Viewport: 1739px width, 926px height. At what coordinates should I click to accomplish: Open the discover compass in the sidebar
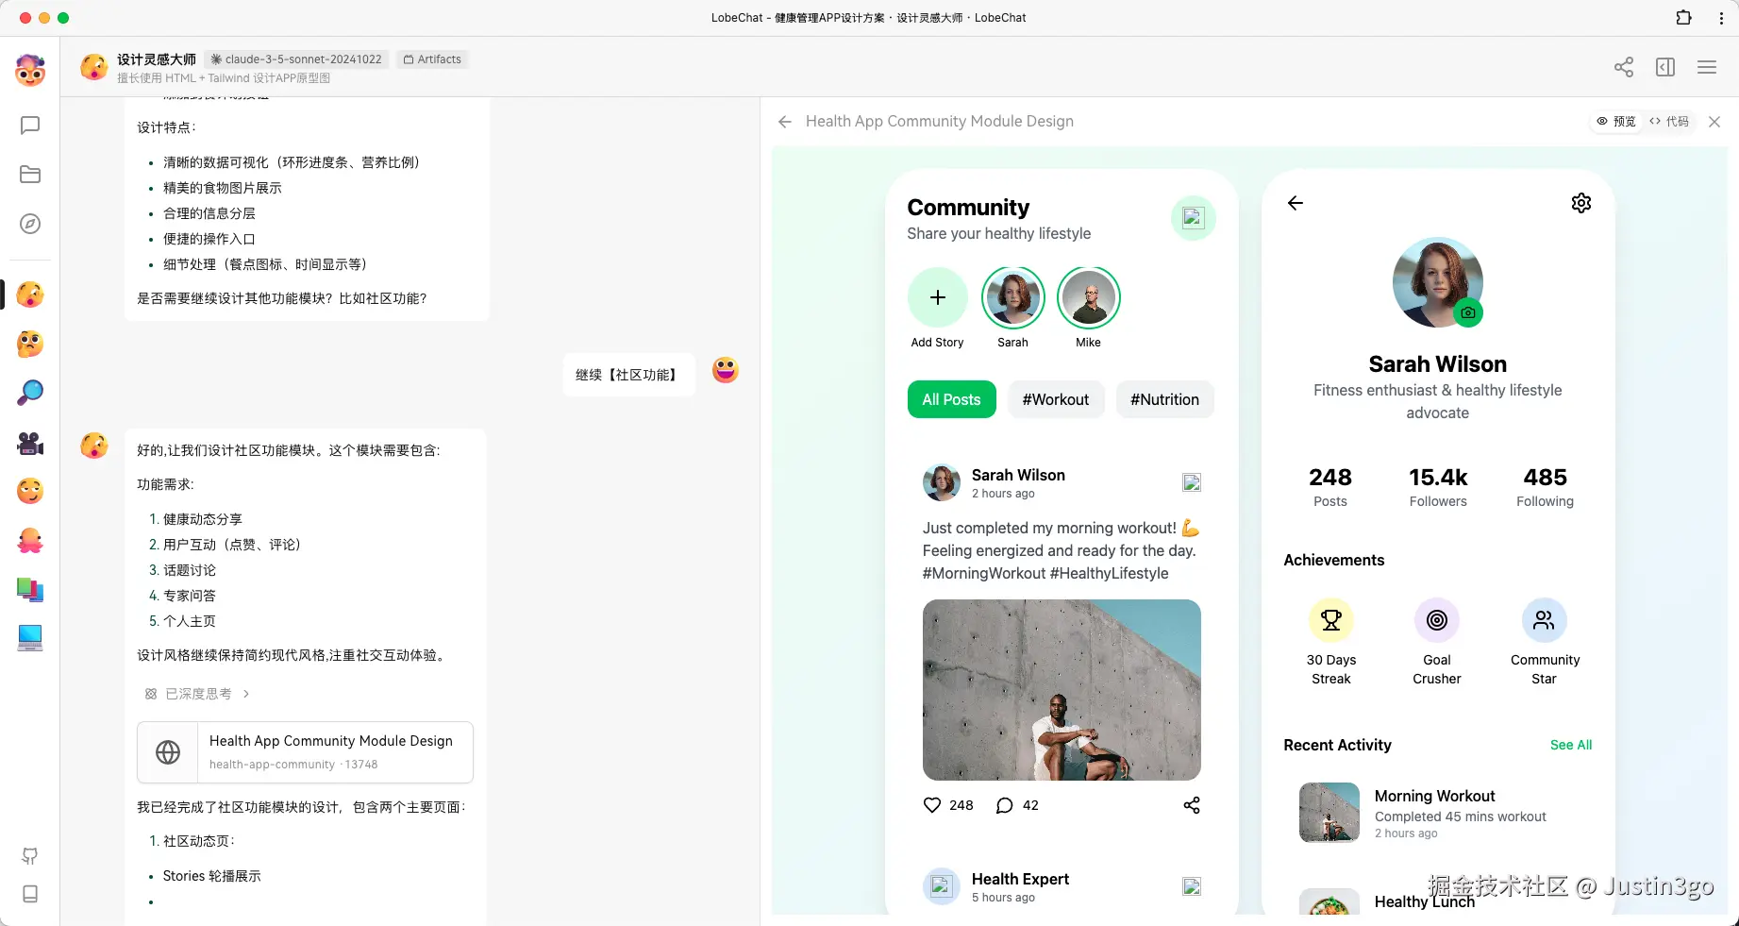click(x=30, y=224)
